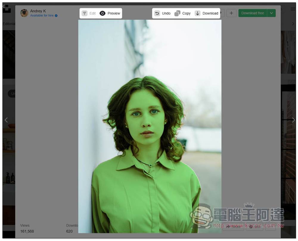Toggle the Preview eye icon
The height and width of the screenshot is (241, 298).
pyautogui.click(x=103, y=13)
